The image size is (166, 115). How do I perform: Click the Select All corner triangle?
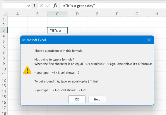pyautogui.click(x=5, y=14)
